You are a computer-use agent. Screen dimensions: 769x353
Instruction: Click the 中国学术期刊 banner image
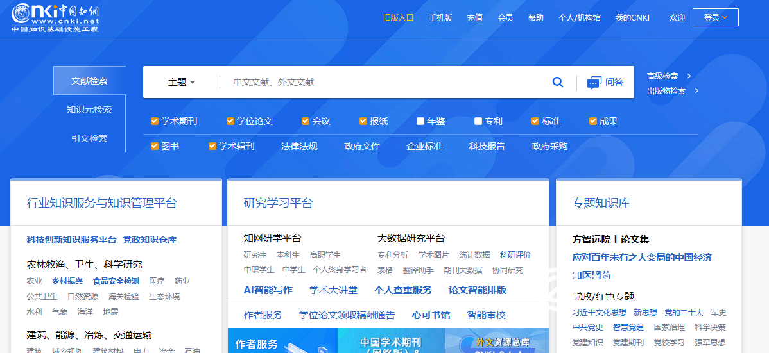(x=392, y=340)
